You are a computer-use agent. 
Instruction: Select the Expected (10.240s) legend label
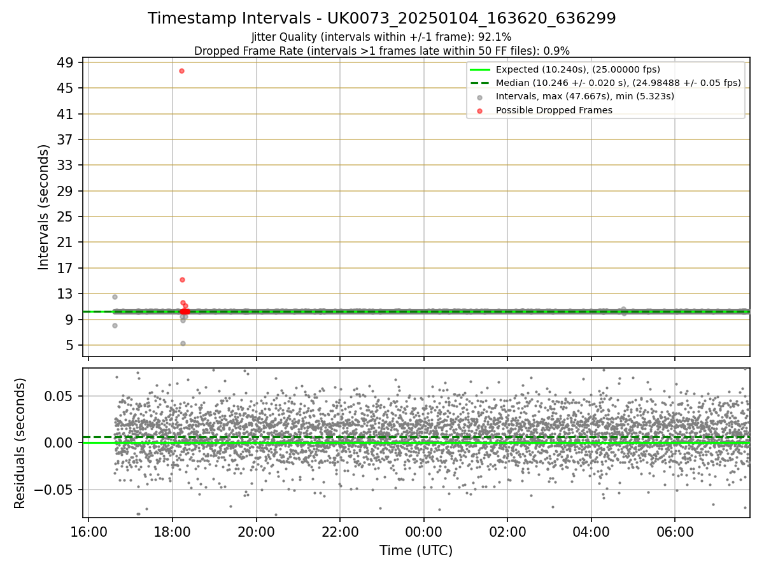(578, 69)
